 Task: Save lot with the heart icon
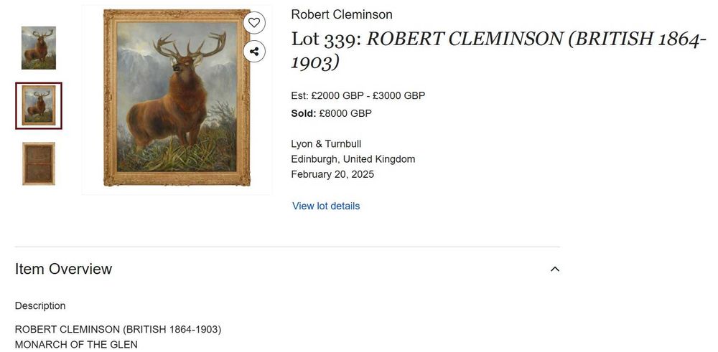[253, 23]
